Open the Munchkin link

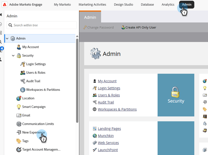[106, 136]
